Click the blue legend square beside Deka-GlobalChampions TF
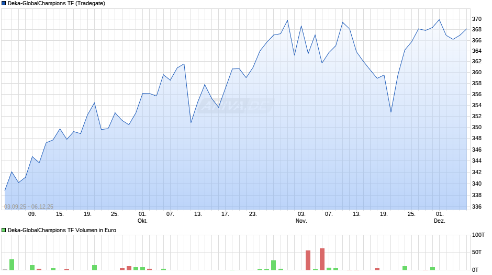 [4, 4]
